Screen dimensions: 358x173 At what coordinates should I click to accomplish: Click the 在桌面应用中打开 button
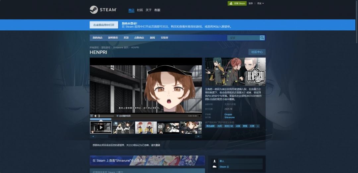click(x=104, y=25)
